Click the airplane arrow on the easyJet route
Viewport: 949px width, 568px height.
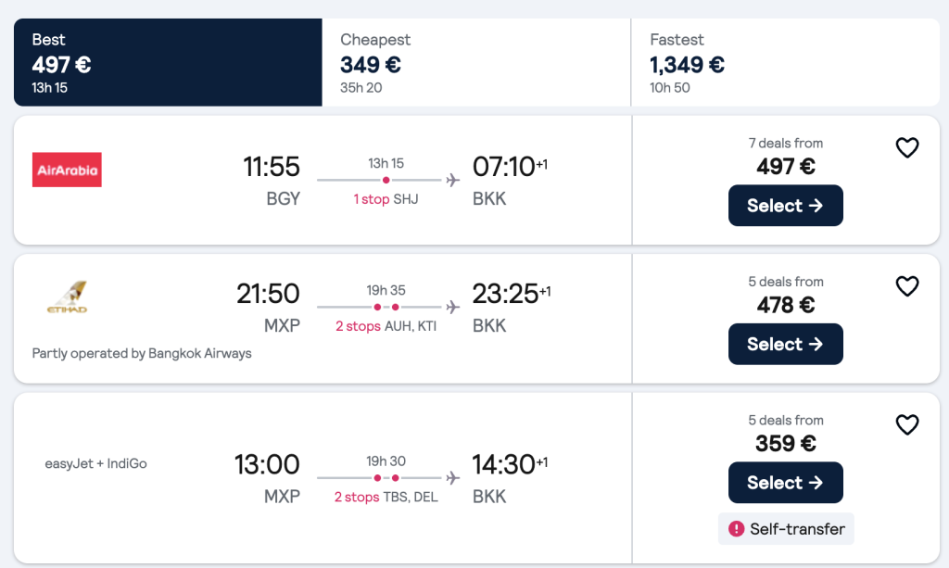(452, 476)
